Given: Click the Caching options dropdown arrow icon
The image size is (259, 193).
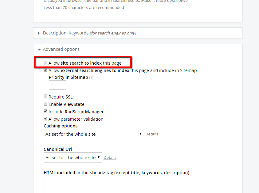Looking at the screenshot, I should pyautogui.click(x=141, y=134).
